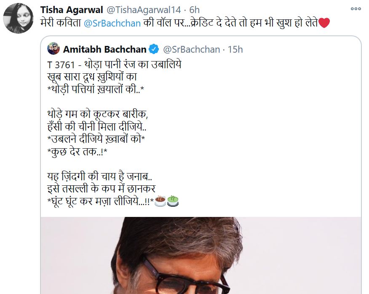Image resolution: width=369 pixels, height=294 pixels.
Task: Click the red heart emoji
Action: click(x=324, y=23)
